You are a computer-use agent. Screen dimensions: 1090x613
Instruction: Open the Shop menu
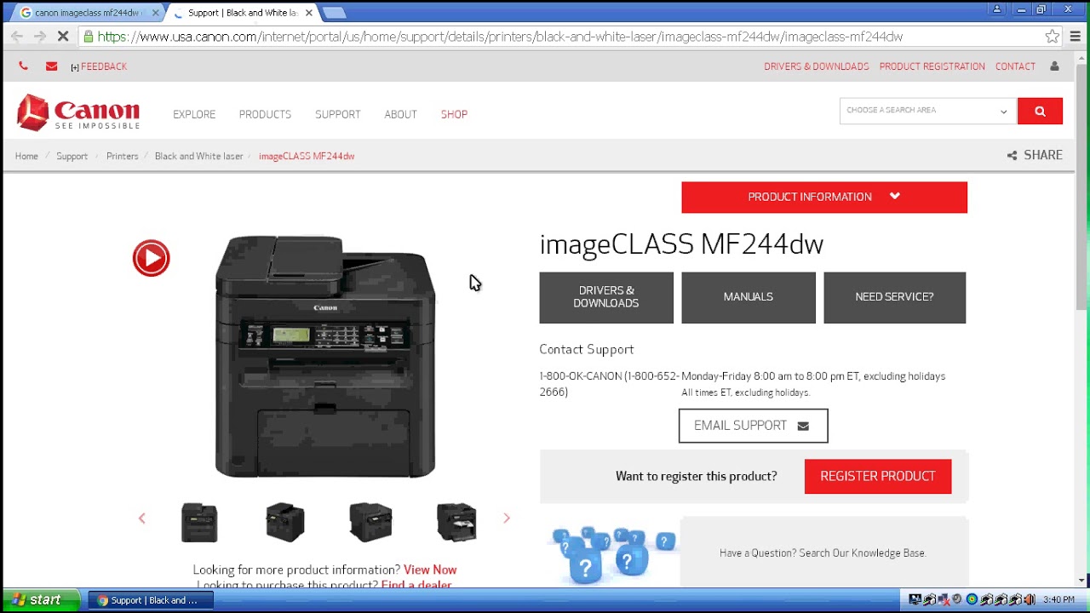click(454, 114)
